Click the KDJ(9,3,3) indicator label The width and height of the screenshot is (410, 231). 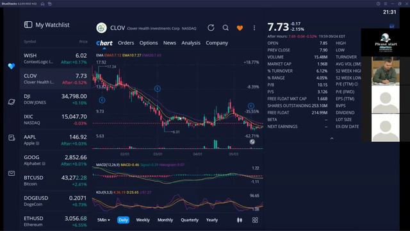coord(104,193)
